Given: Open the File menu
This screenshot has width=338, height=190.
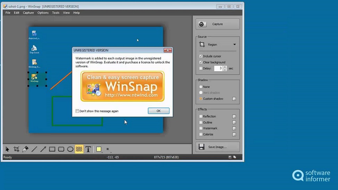Looking at the screenshot, I should coord(8,13).
